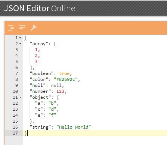Viewport: 167px width, 145px height.
Task: Collapse the "object" fold arrow on line 11
Action: click(21, 97)
